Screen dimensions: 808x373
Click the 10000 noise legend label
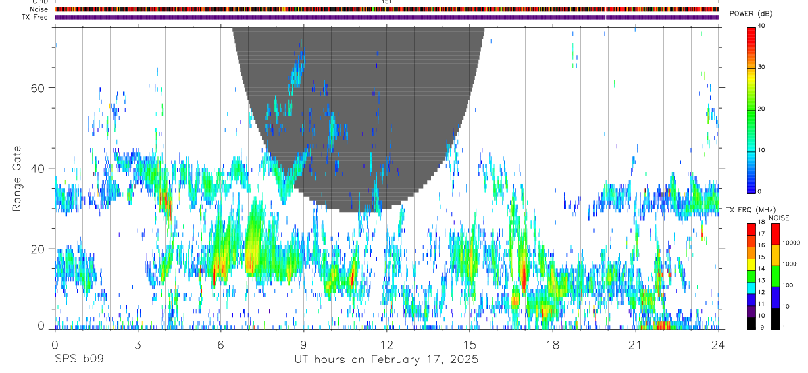point(791,243)
